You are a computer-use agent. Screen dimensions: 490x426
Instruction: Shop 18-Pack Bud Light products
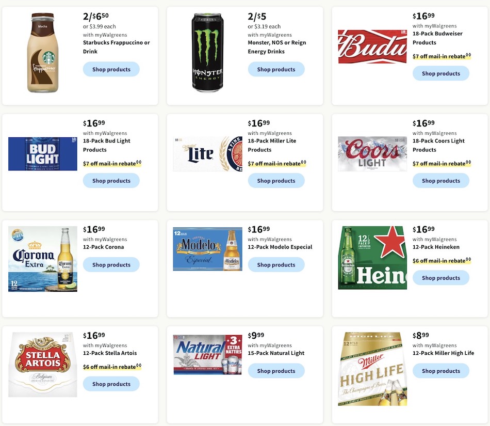pos(111,180)
